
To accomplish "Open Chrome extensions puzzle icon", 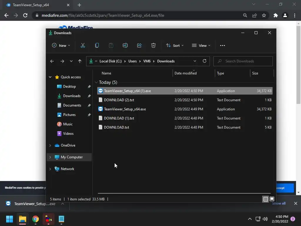I will pyautogui.click(x=276, y=15).
